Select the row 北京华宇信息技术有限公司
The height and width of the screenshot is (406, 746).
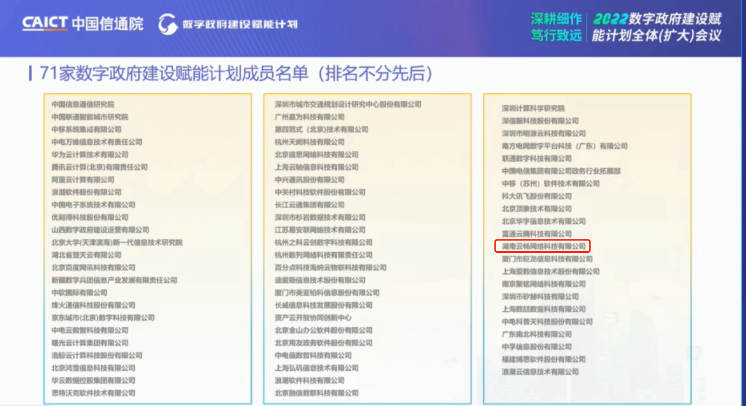coord(544,221)
